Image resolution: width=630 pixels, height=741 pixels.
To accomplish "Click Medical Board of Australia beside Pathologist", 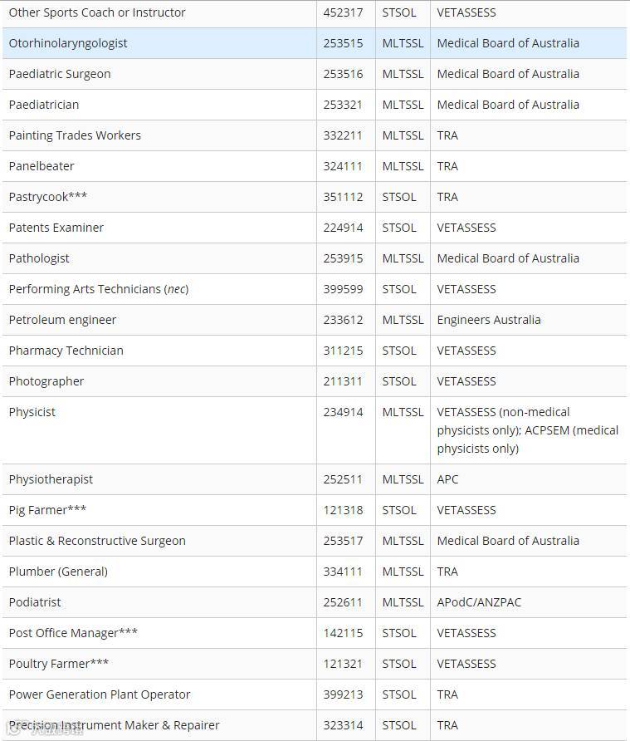I will point(508,258).
